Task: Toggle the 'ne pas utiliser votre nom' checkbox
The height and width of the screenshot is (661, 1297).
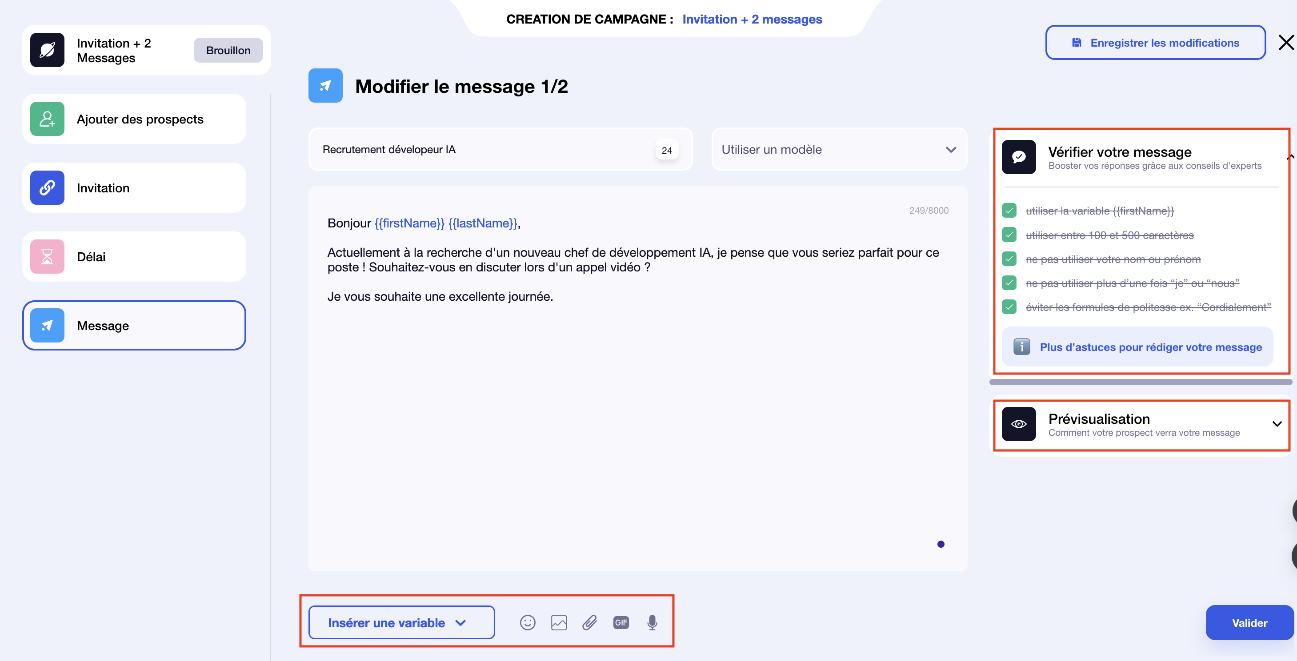Action: coord(1009,259)
